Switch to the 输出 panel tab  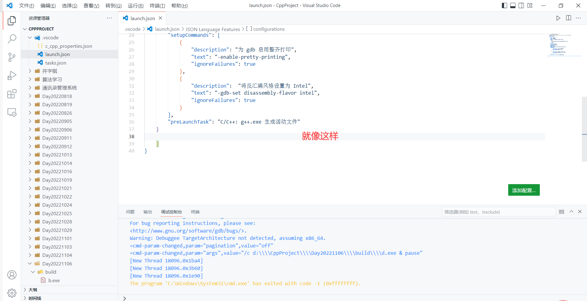[148, 212]
